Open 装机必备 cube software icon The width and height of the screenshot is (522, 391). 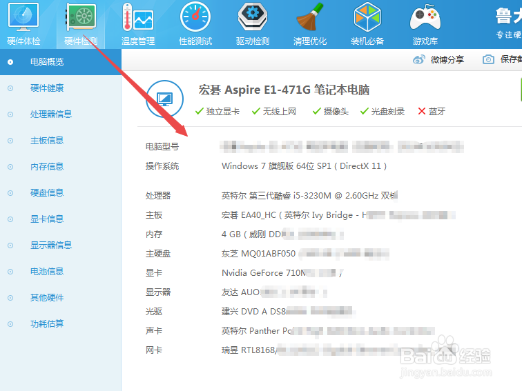[367, 24]
